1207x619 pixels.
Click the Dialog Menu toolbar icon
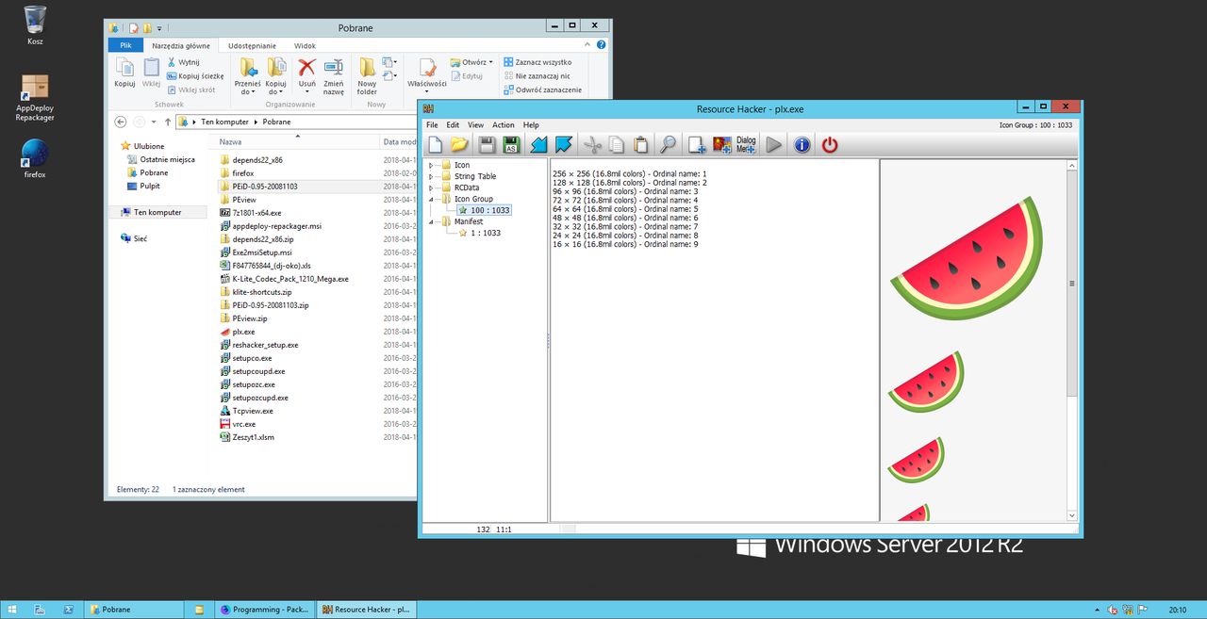click(746, 144)
